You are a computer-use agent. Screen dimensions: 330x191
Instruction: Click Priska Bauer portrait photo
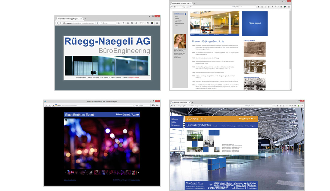point(180,41)
